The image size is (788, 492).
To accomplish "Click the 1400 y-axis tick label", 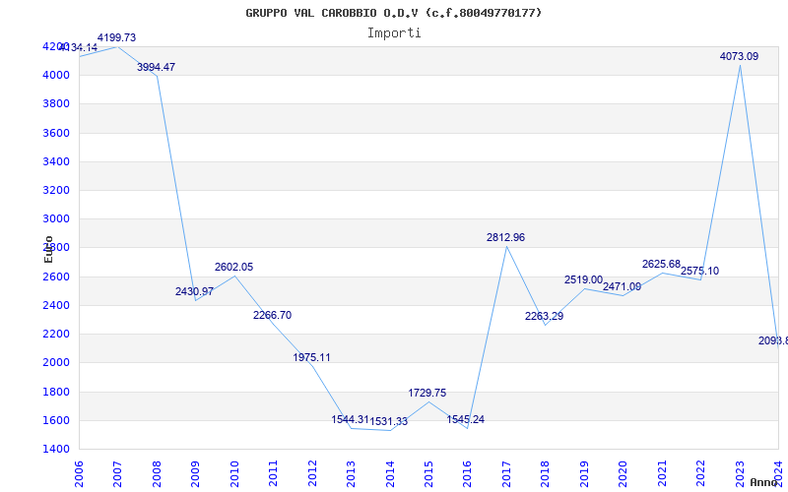I will coord(55,449).
